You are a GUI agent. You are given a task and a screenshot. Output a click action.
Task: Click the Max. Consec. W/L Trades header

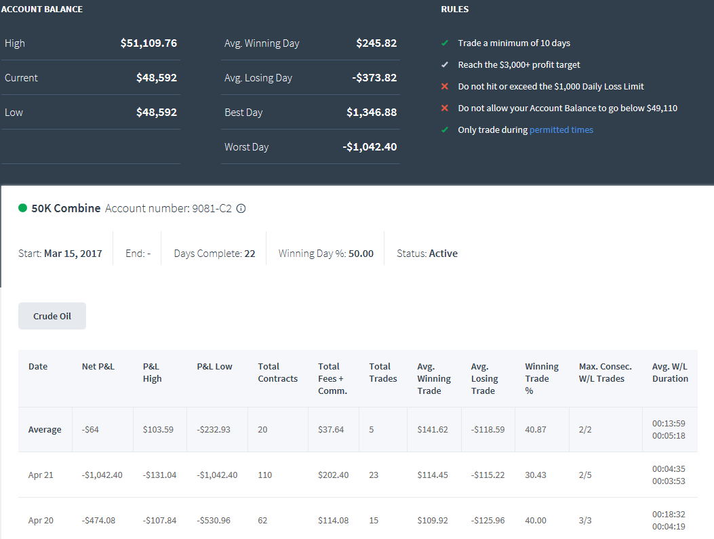click(x=605, y=372)
